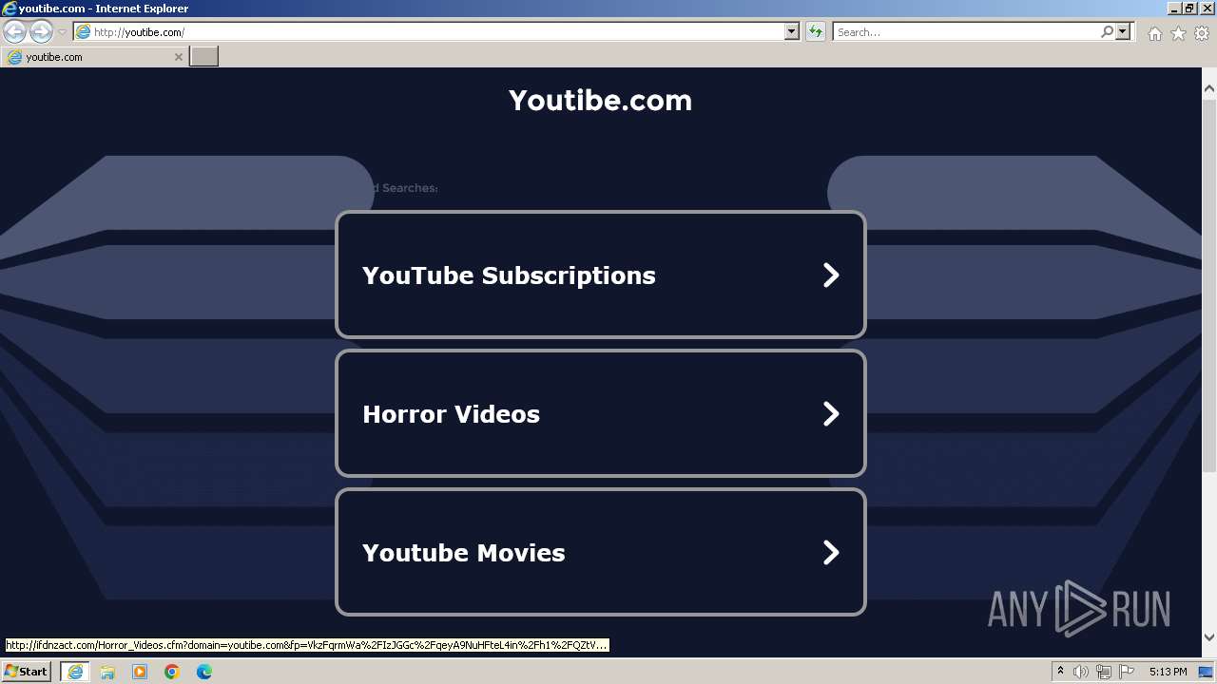Click the Home icon
The height and width of the screenshot is (684, 1217).
[1154, 33]
